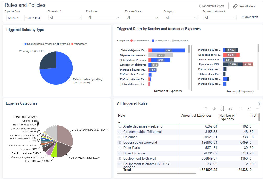Toggle Reimbursable by ceiling legend item
This screenshot has width=263, height=179.
(40, 44)
